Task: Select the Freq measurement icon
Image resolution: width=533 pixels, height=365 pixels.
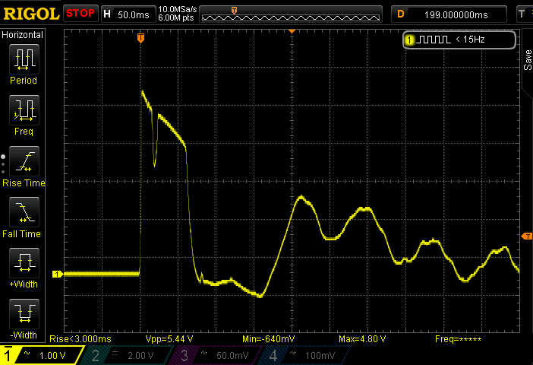Action: pos(24,110)
